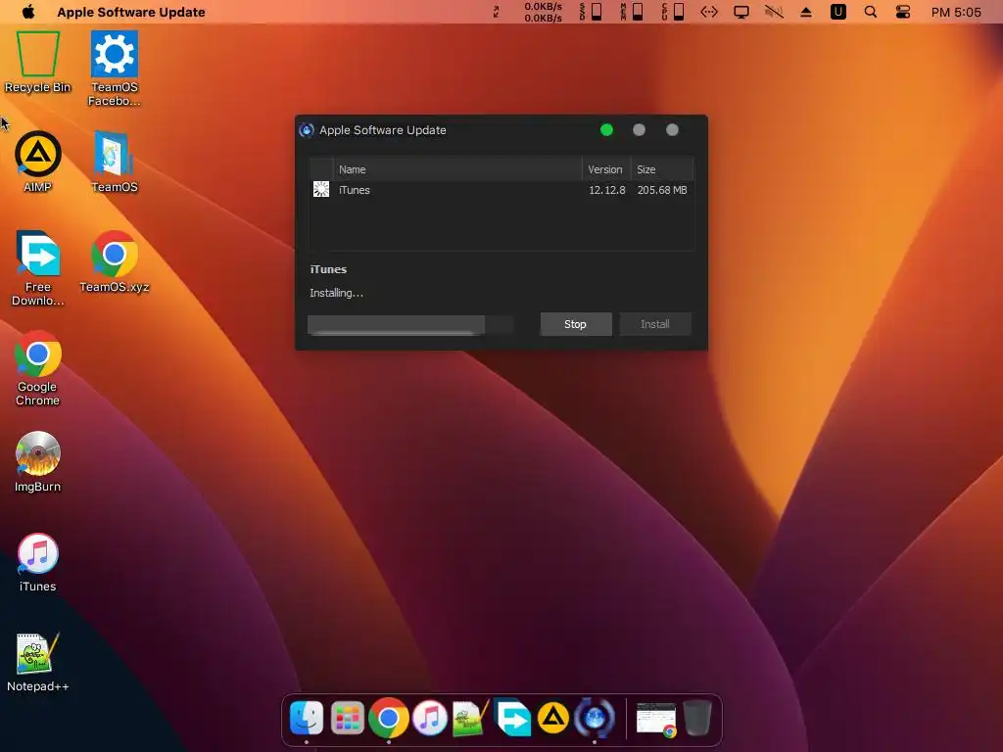
Task: Click the CPU meter icon in menu bar
Action: click(x=672, y=12)
